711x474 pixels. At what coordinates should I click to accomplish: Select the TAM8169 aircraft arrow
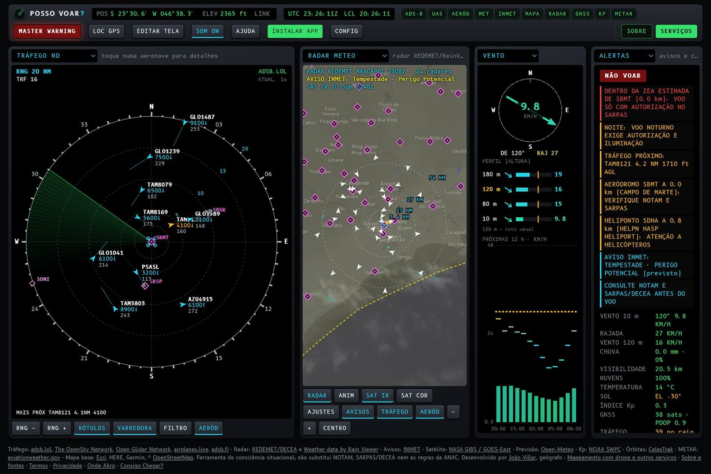138,217
